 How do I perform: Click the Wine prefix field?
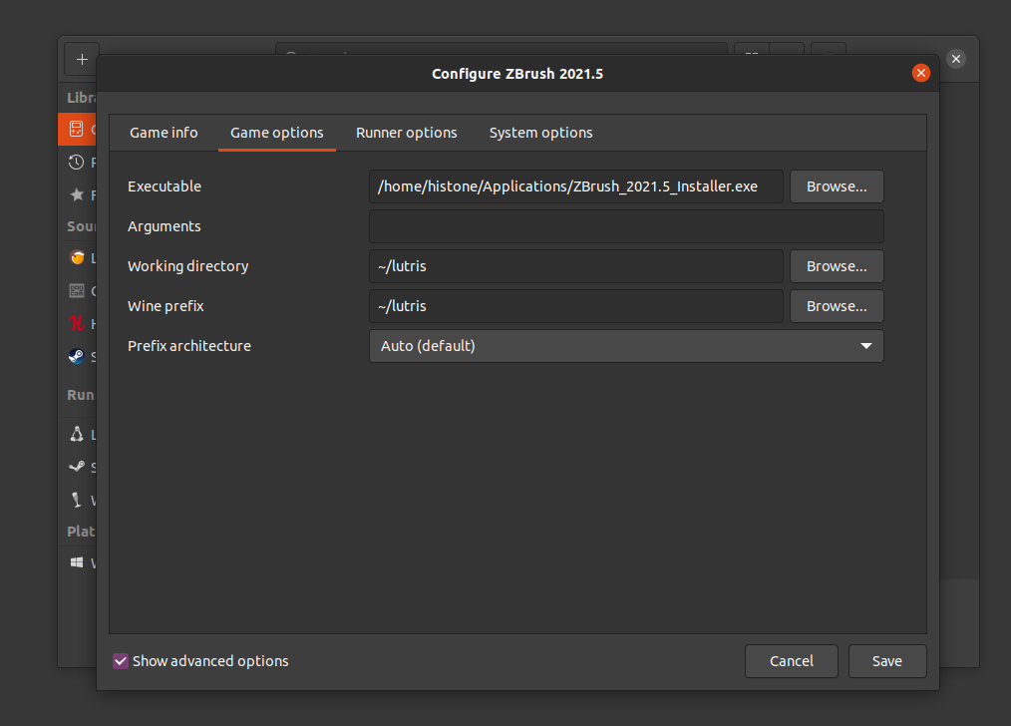tap(575, 306)
